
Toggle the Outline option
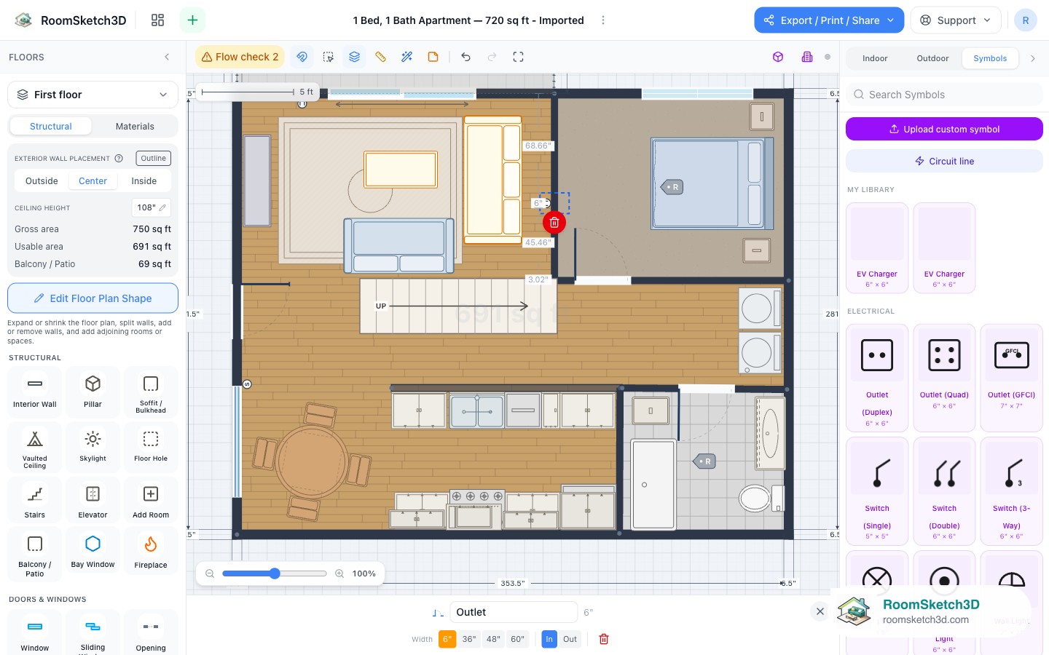[x=153, y=158]
